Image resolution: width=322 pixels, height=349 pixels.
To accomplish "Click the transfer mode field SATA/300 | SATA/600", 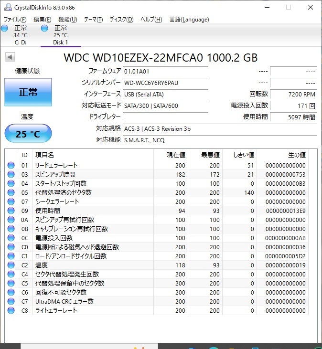I will point(165,106).
